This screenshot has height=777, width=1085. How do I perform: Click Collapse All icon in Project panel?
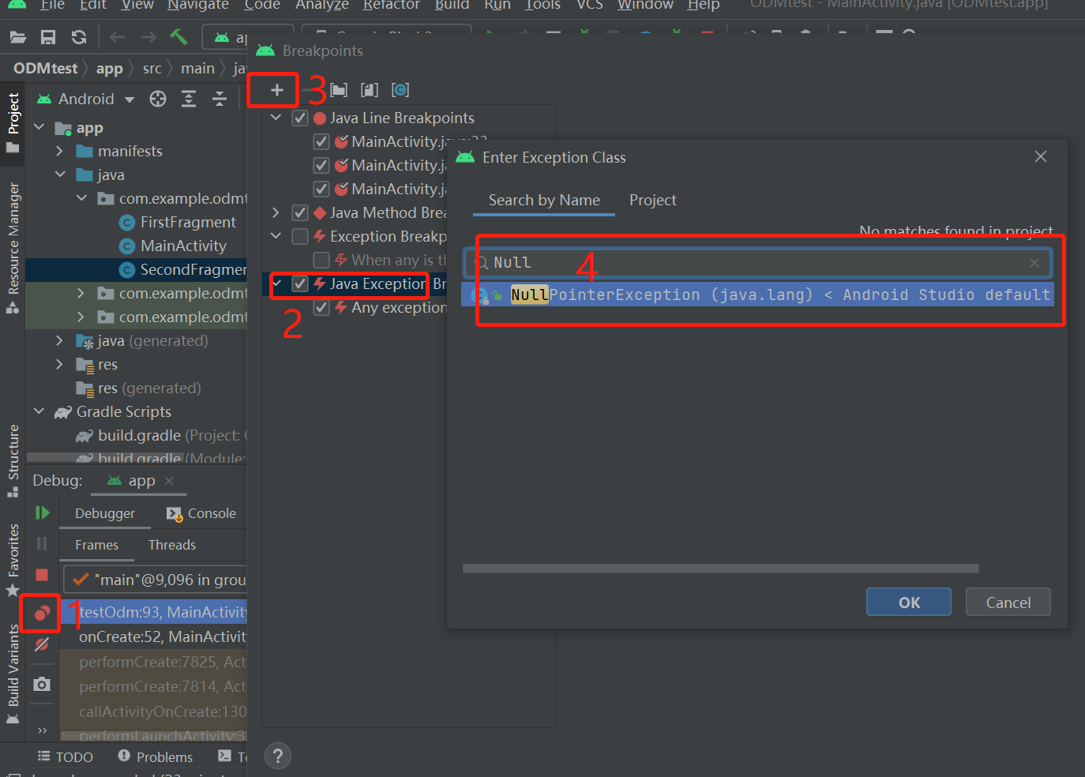(220, 99)
